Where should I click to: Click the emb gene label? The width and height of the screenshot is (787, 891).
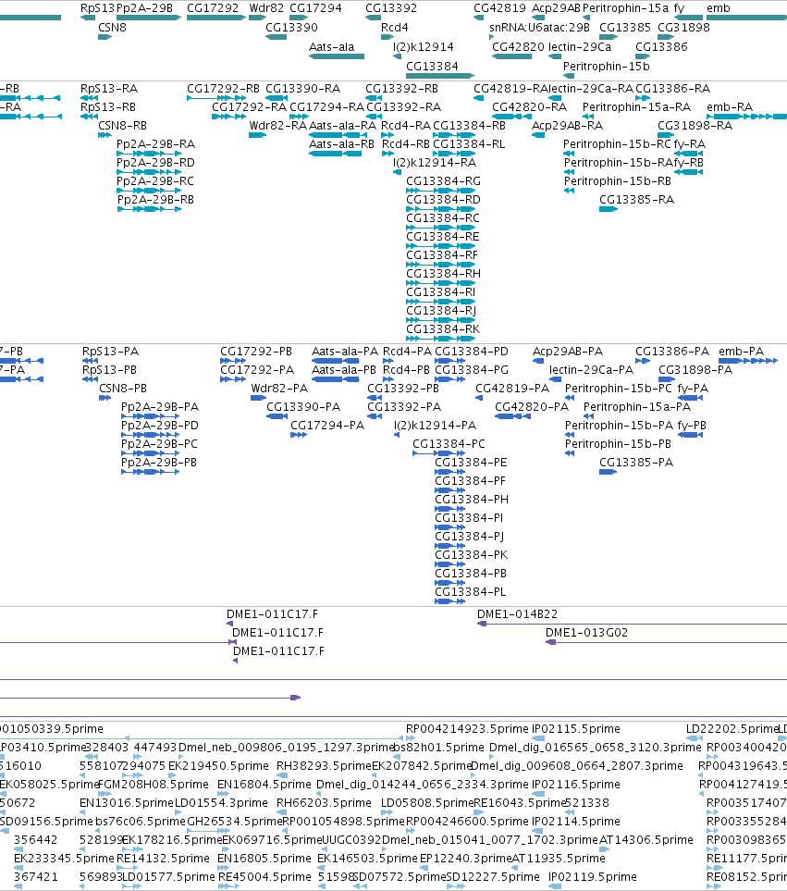pyautogui.click(x=719, y=8)
